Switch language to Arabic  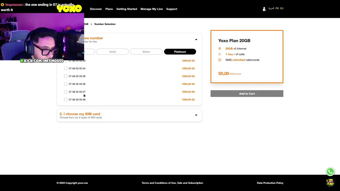click(271, 8)
